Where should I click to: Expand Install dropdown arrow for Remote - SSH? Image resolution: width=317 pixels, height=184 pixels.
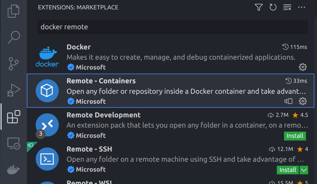(x=304, y=170)
